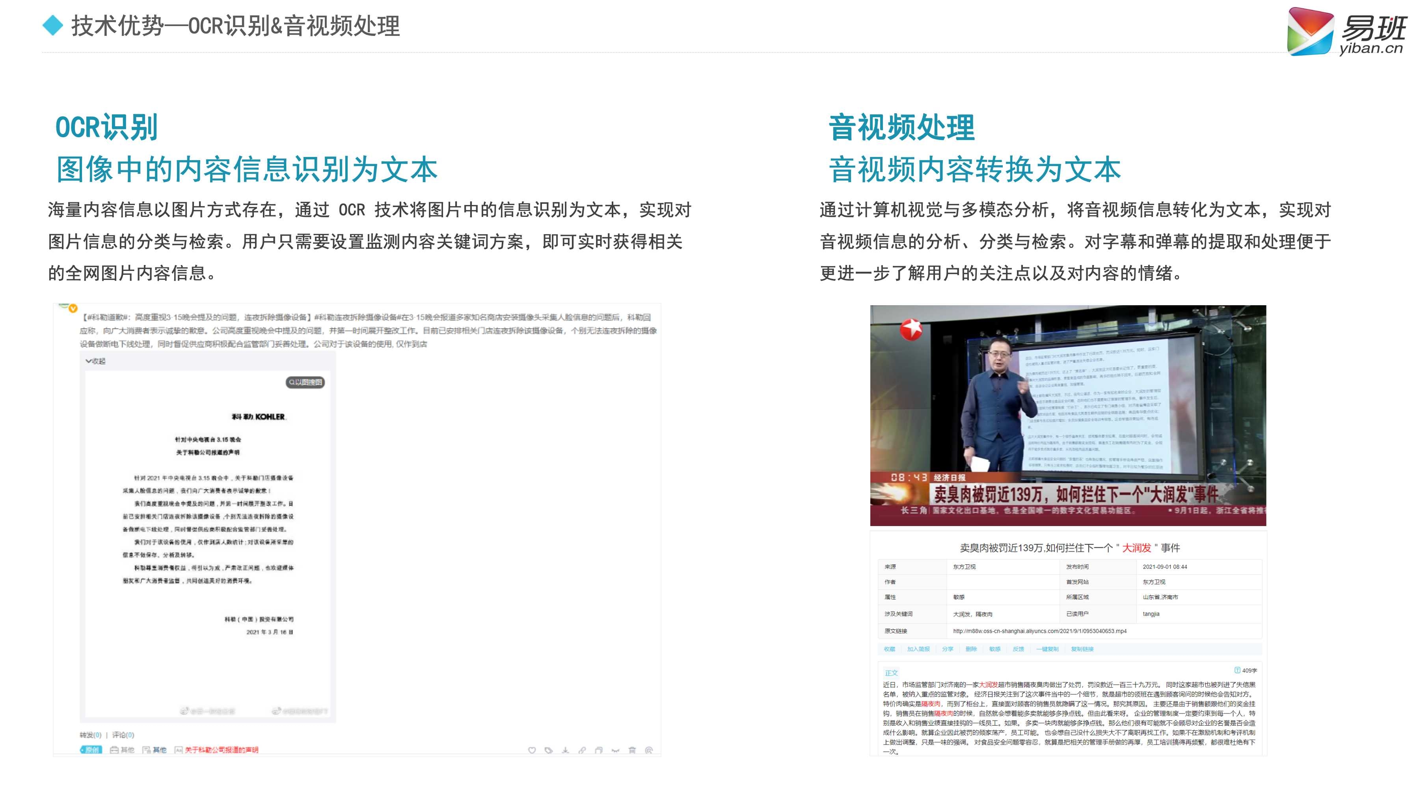Viewport: 1419px width, 795px height.
Task: Click the 以图搜图 image search button
Action: click(x=305, y=383)
